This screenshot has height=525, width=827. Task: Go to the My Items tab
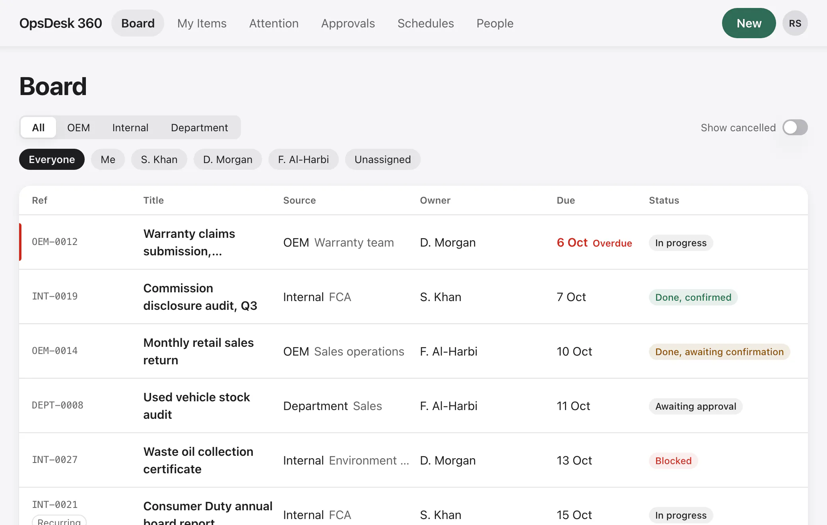point(202,23)
